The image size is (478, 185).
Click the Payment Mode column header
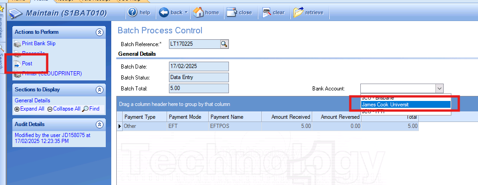click(x=188, y=117)
